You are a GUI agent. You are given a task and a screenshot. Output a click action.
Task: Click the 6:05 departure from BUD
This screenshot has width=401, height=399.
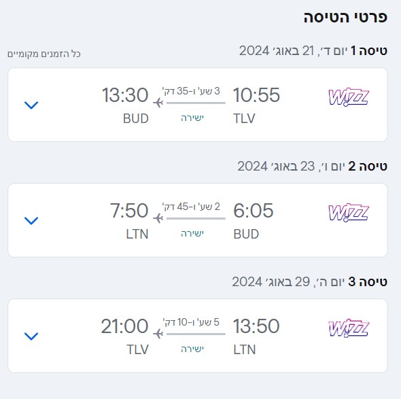tap(254, 211)
